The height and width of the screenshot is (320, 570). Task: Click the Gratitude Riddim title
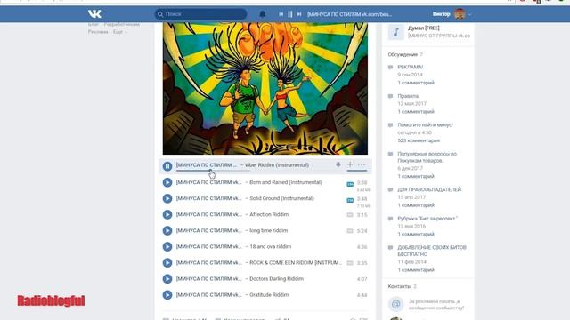(x=269, y=295)
